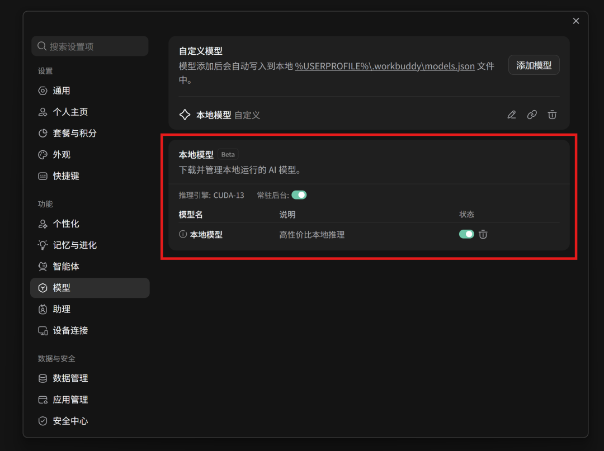This screenshot has height=451, width=604.
Task: Open 套餐与积分 settings page
Action: click(x=89, y=133)
